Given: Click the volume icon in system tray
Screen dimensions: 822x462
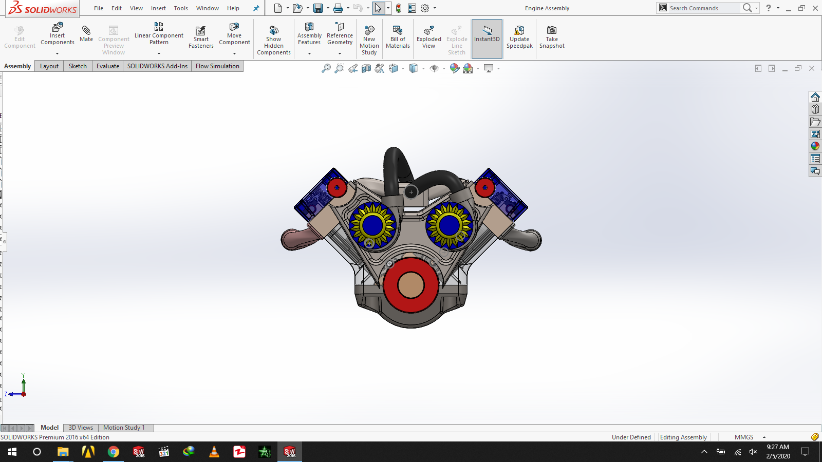Looking at the screenshot, I should coord(753,452).
